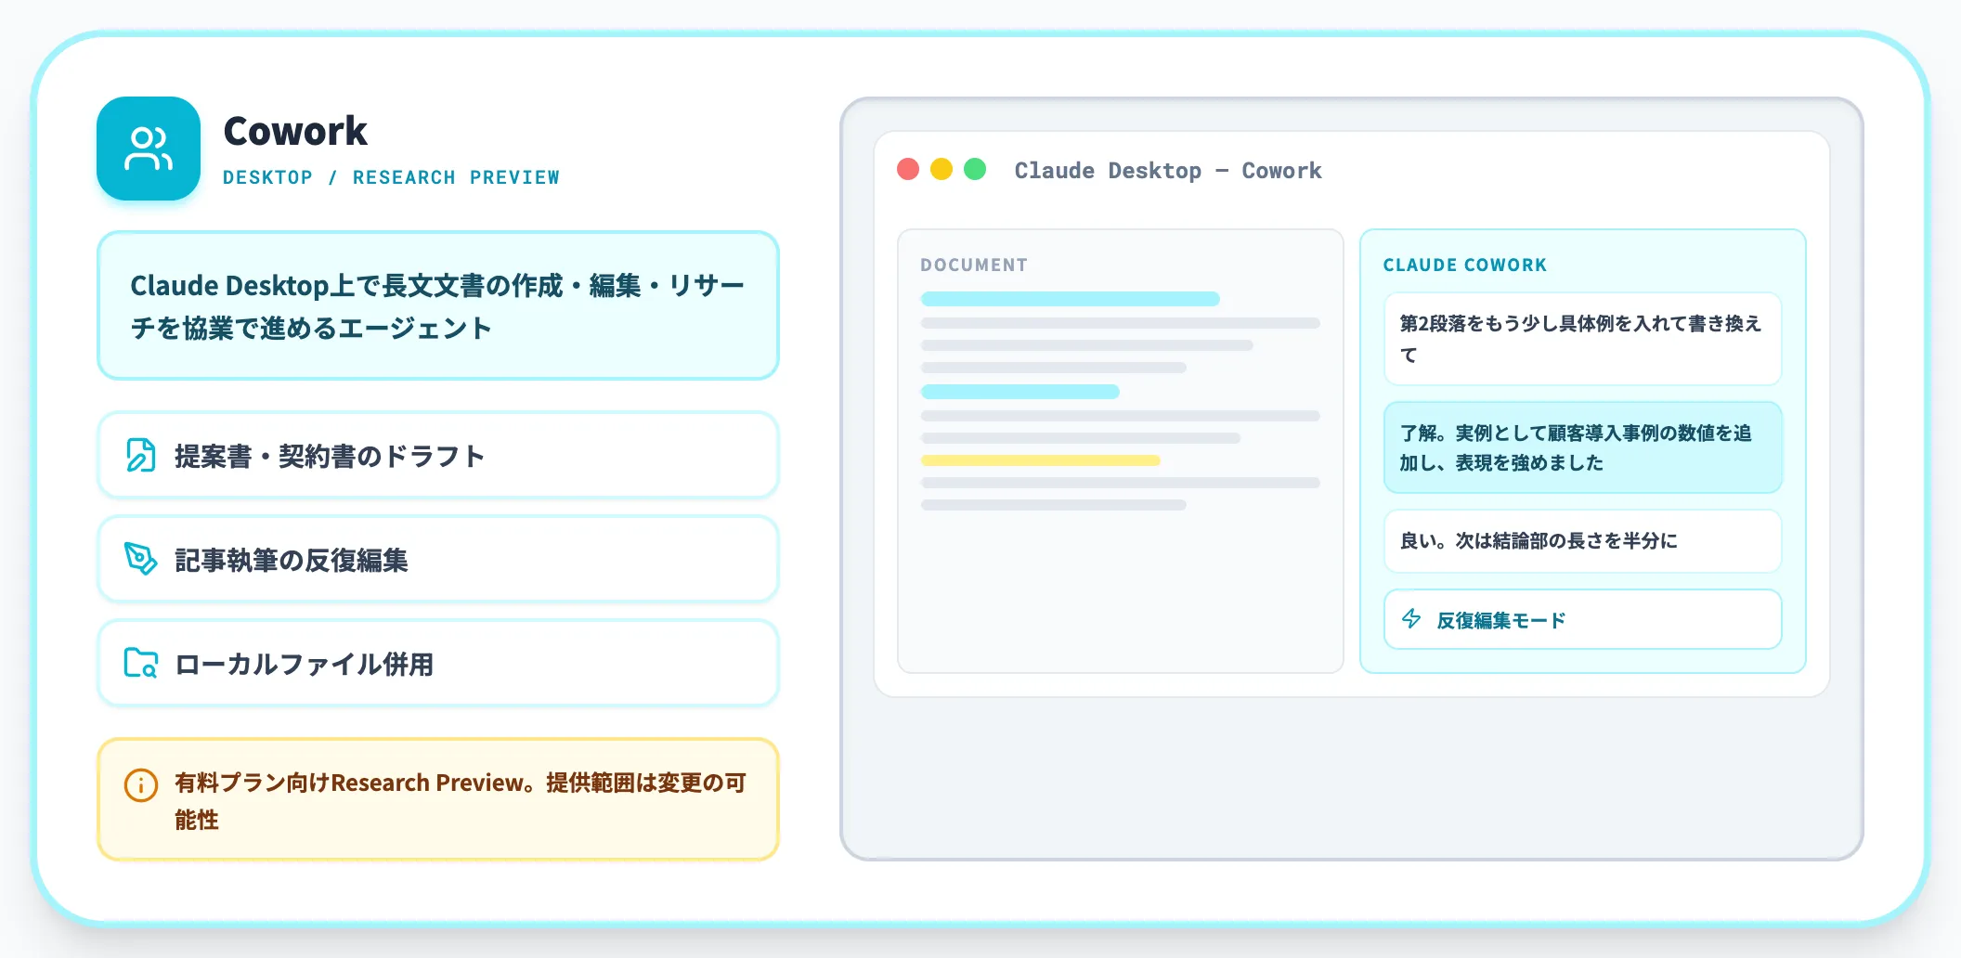Close the Claude Desktop window with the red dot
Viewport: 1961px width, 958px height.
pos(908,169)
